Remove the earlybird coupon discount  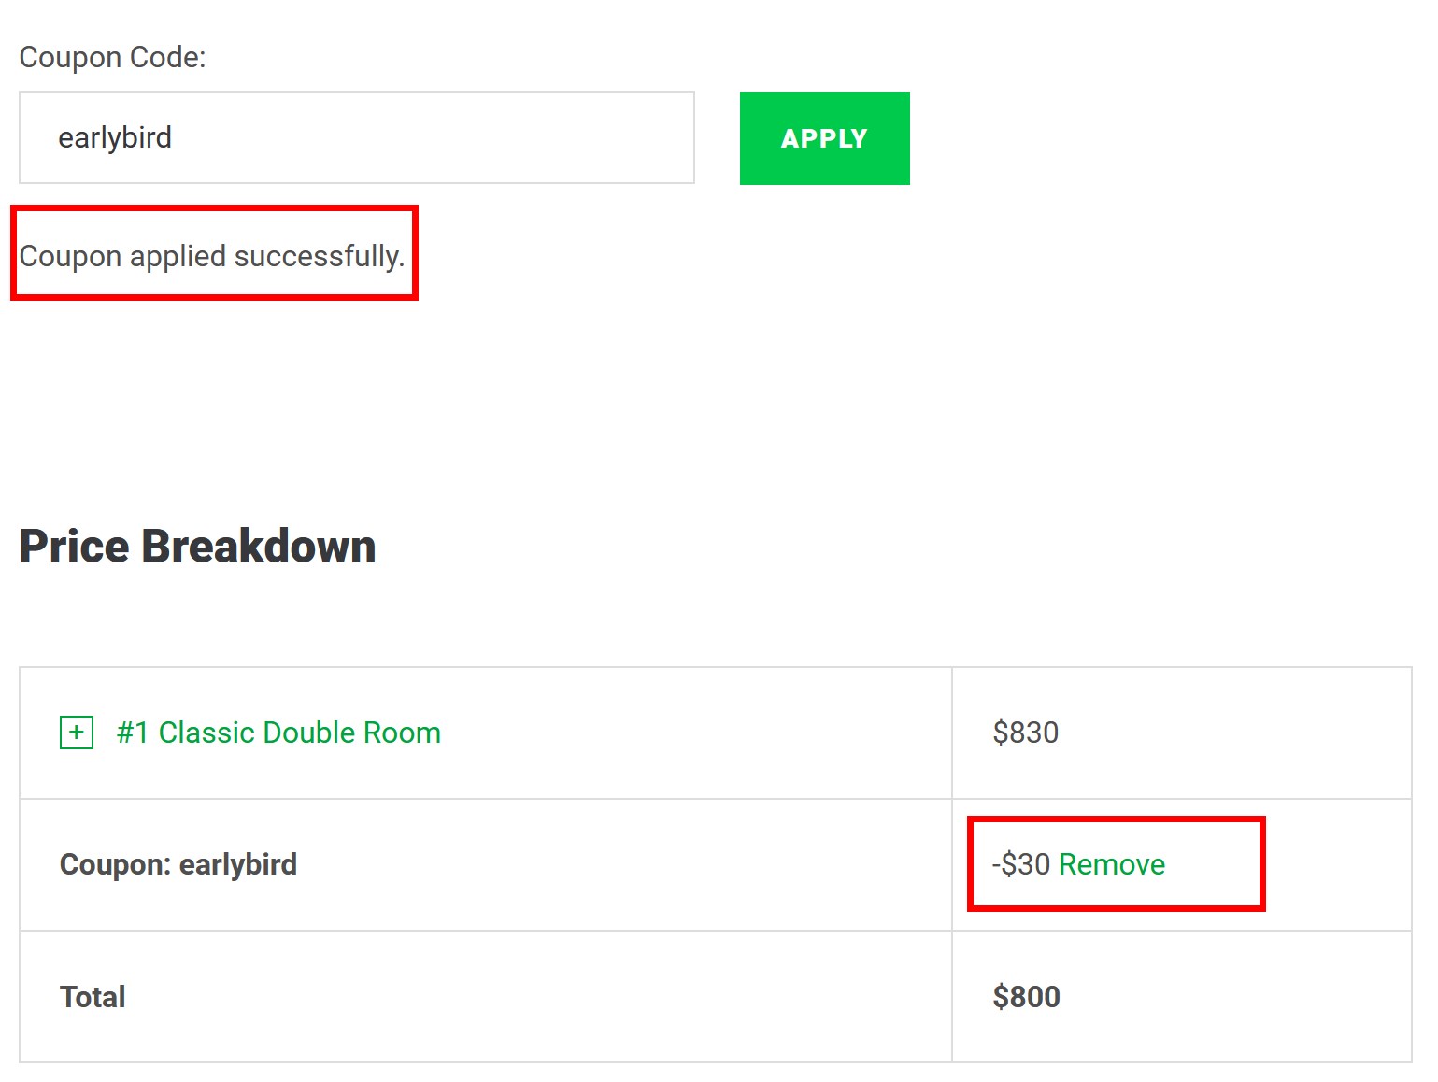(1111, 864)
